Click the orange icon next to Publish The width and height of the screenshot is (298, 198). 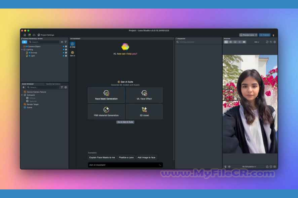coord(274,35)
